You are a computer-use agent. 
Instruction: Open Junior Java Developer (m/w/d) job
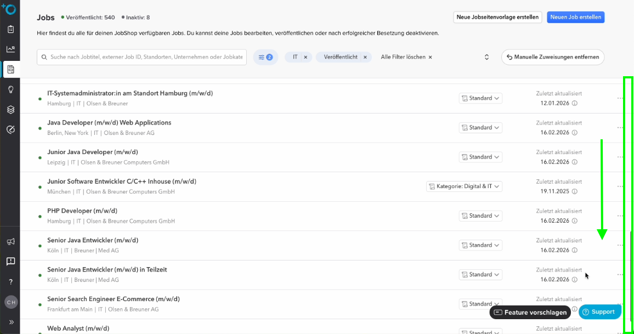click(x=93, y=152)
